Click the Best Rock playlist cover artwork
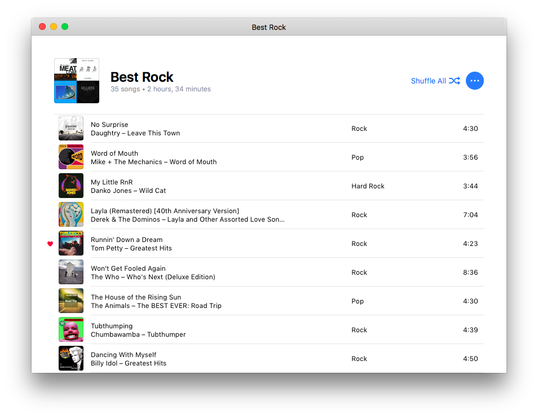This screenshot has height=418, width=538. (x=77, y=81)
